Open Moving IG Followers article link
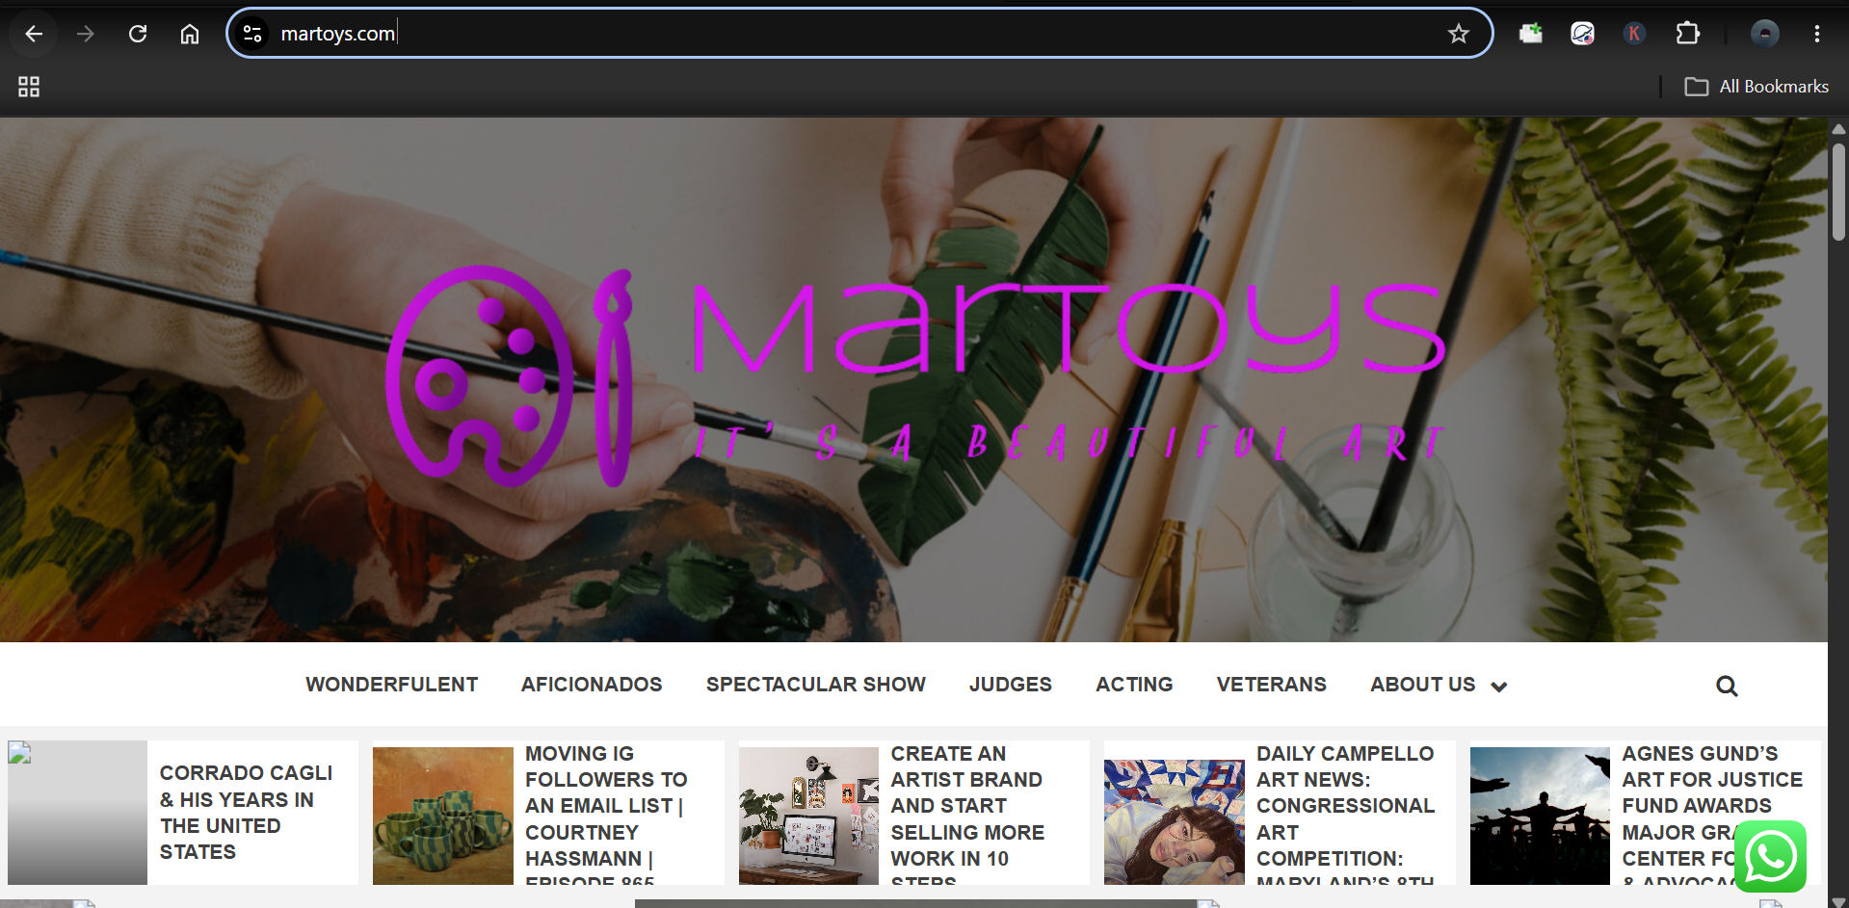1849x908 pixels. pyautogui.click(x=606, y=813)
